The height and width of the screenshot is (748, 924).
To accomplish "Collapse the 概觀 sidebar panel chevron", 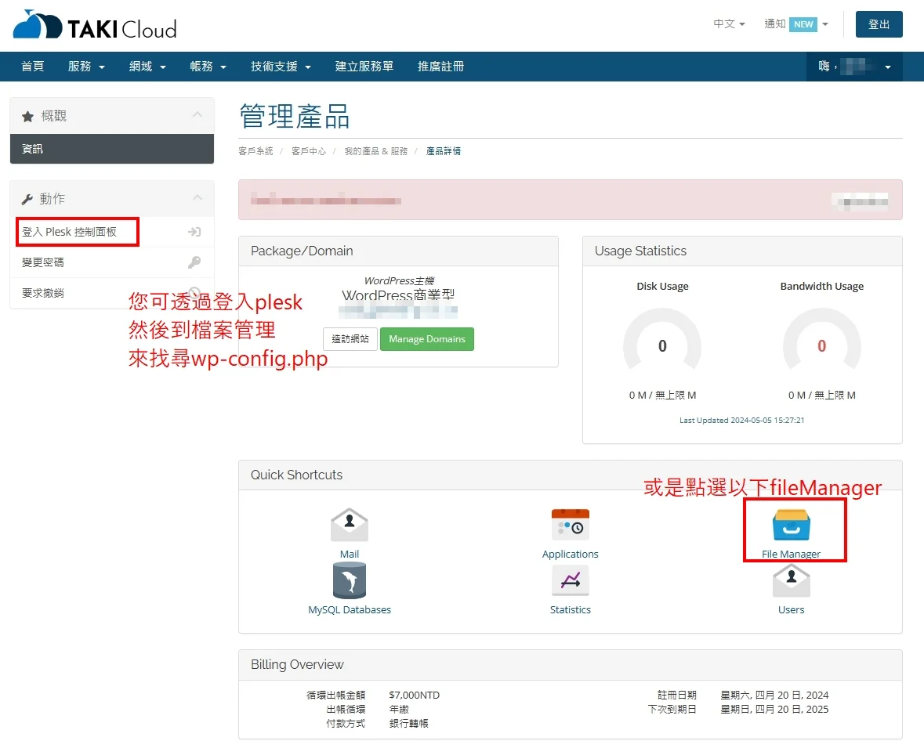I will (x=197, y=114).
